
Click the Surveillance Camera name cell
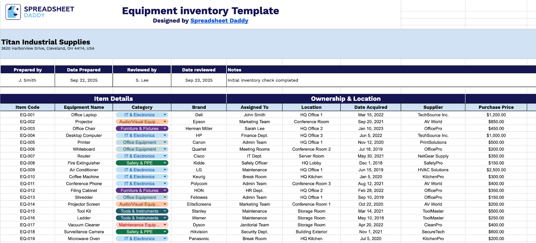click(x=84, y=232)
